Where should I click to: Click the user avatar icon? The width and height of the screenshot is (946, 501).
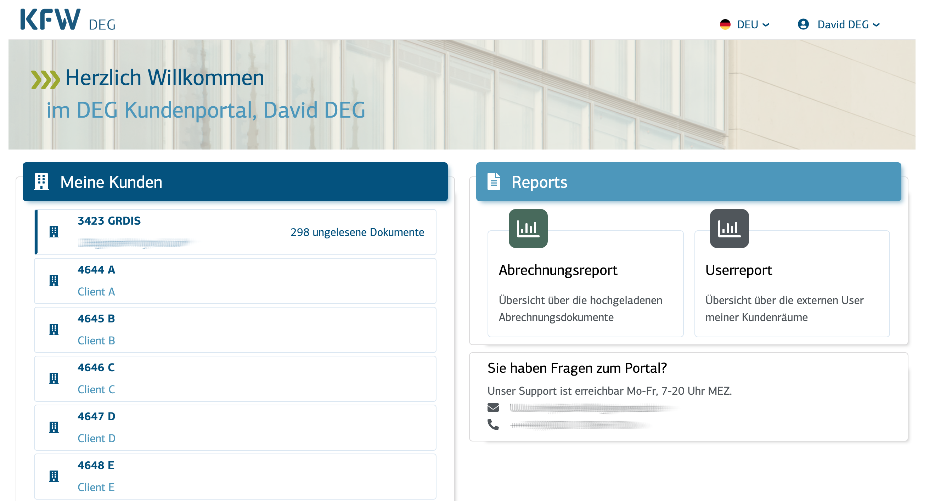(803, 24)
